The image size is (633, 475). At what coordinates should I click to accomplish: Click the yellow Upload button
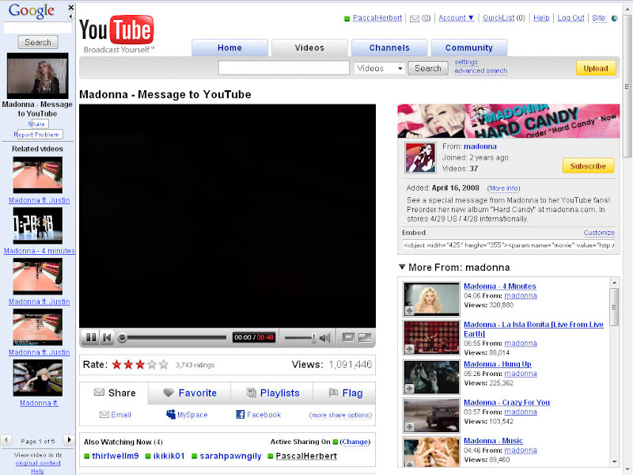pos(596,68)
